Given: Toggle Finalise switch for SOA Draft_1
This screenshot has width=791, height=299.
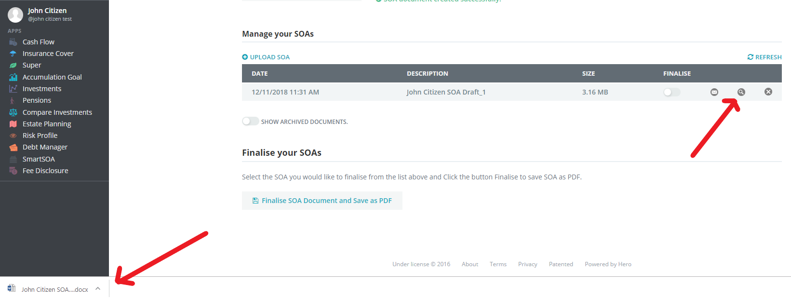Looking at the screenshot, I should coord(671,92).
